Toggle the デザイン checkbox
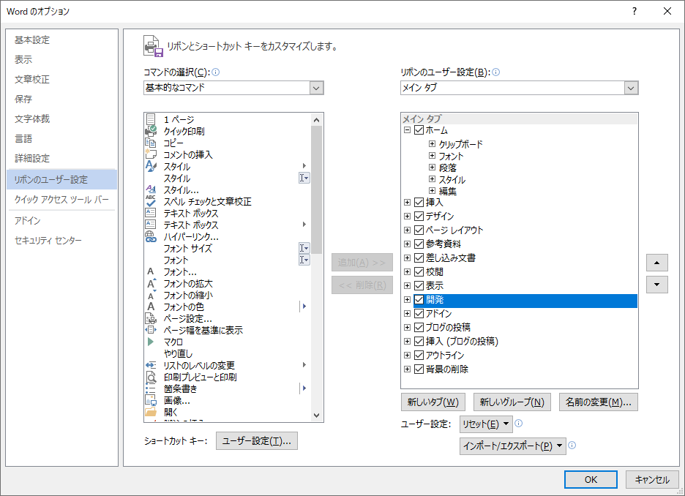The width and height of the screenshot is (685, 496). tap(419, 216)
